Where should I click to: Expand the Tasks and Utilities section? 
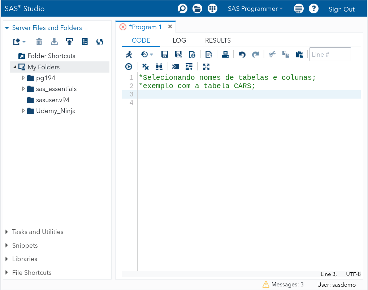[7, 232]
